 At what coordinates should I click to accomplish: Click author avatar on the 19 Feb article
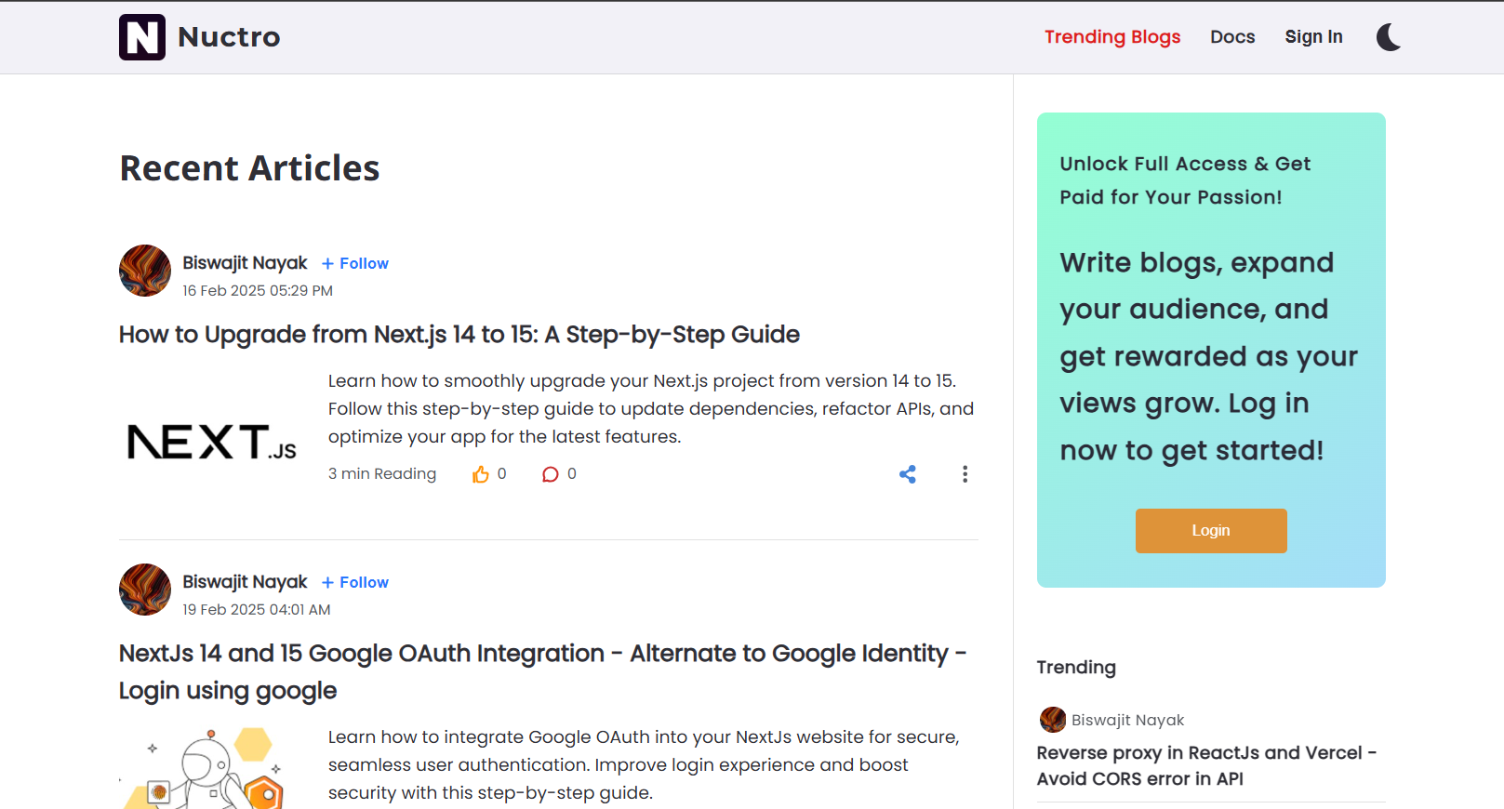point(145,590)
